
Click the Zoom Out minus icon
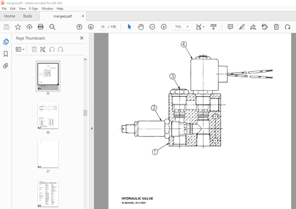pos(152,27)
